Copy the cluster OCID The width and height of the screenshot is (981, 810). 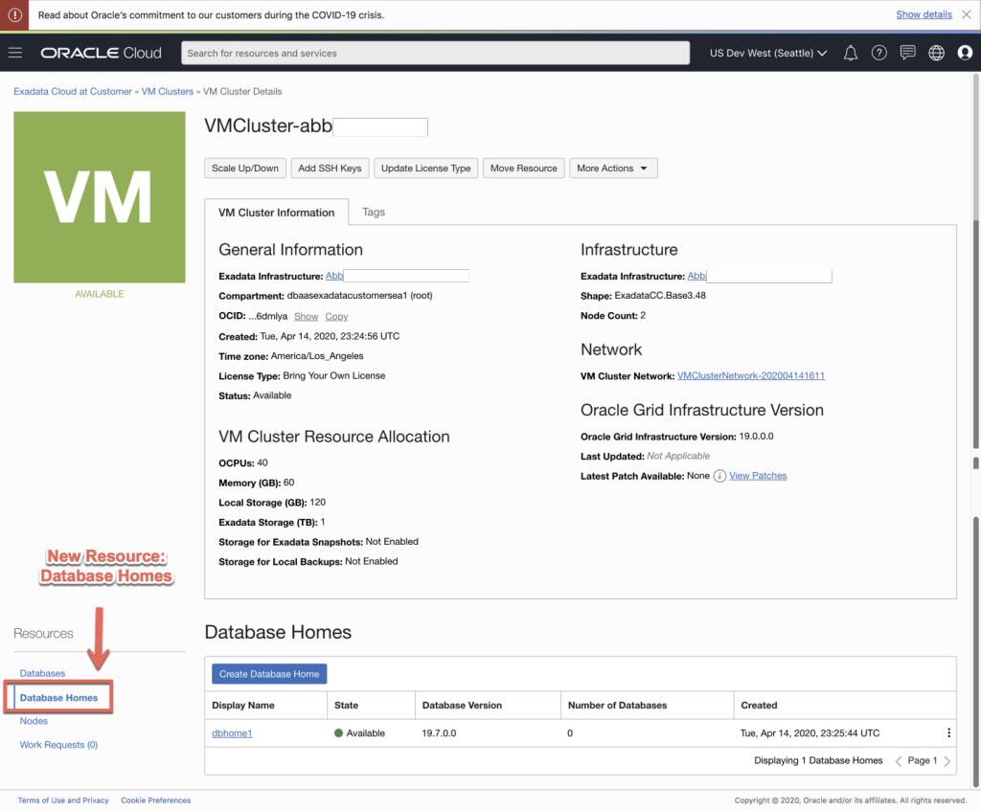(x=336, y=316)
